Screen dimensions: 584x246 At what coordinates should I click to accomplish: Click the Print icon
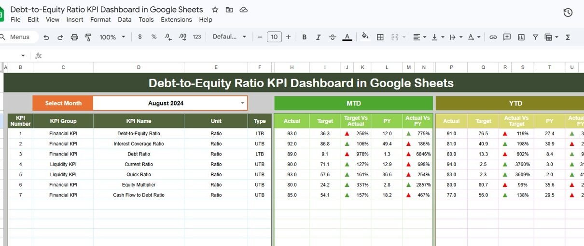click(74, 37)
